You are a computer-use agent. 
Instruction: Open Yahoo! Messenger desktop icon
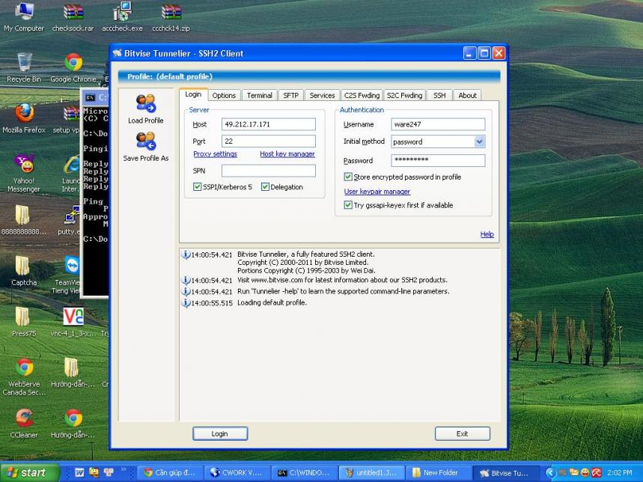point(24,165)
